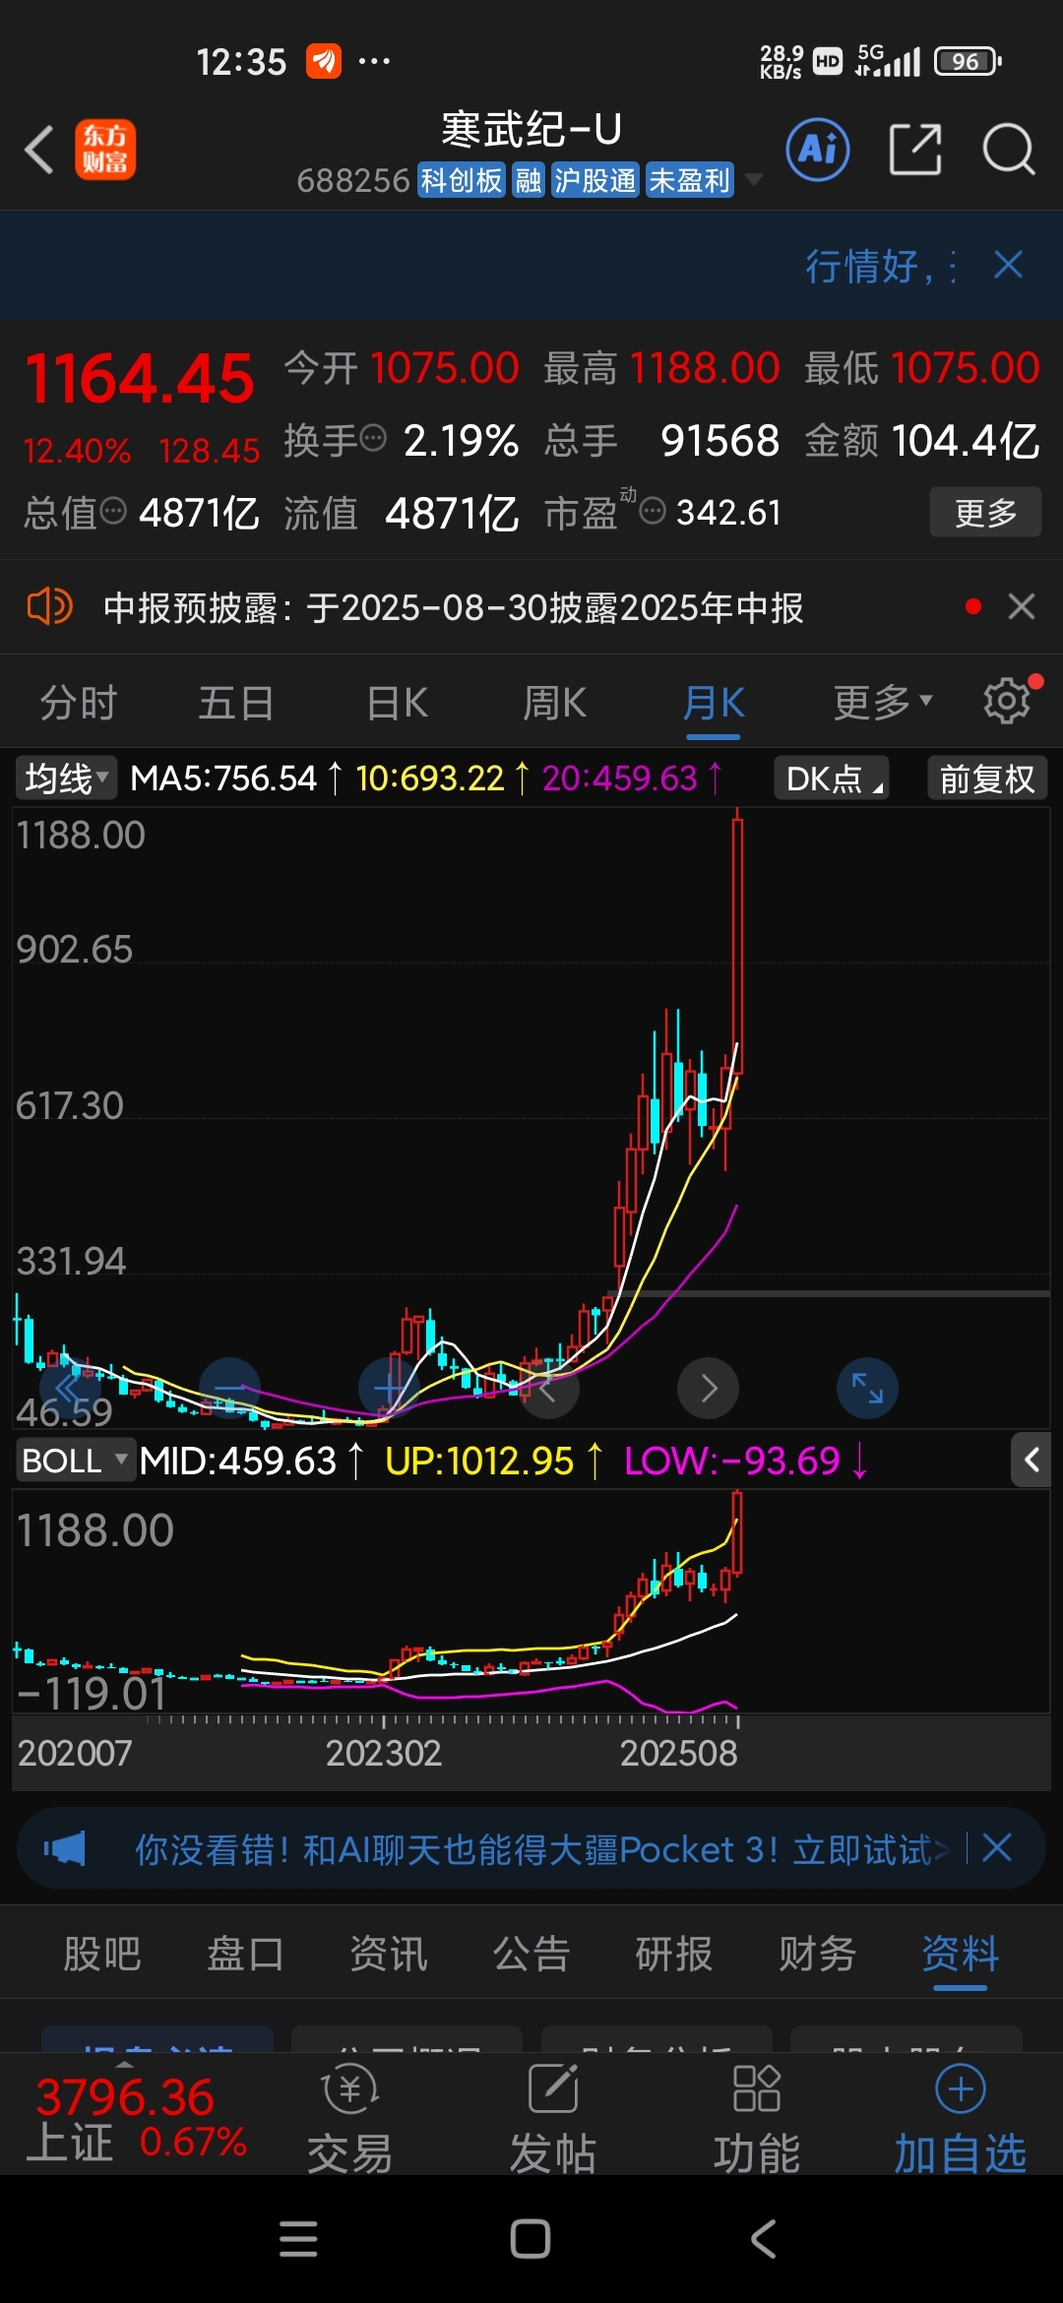1063x2303 pixels.
Task: Open the 交易 trade button
Action: [x=350, y=2118]
